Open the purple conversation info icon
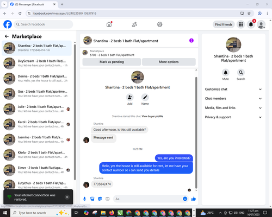 191,41
